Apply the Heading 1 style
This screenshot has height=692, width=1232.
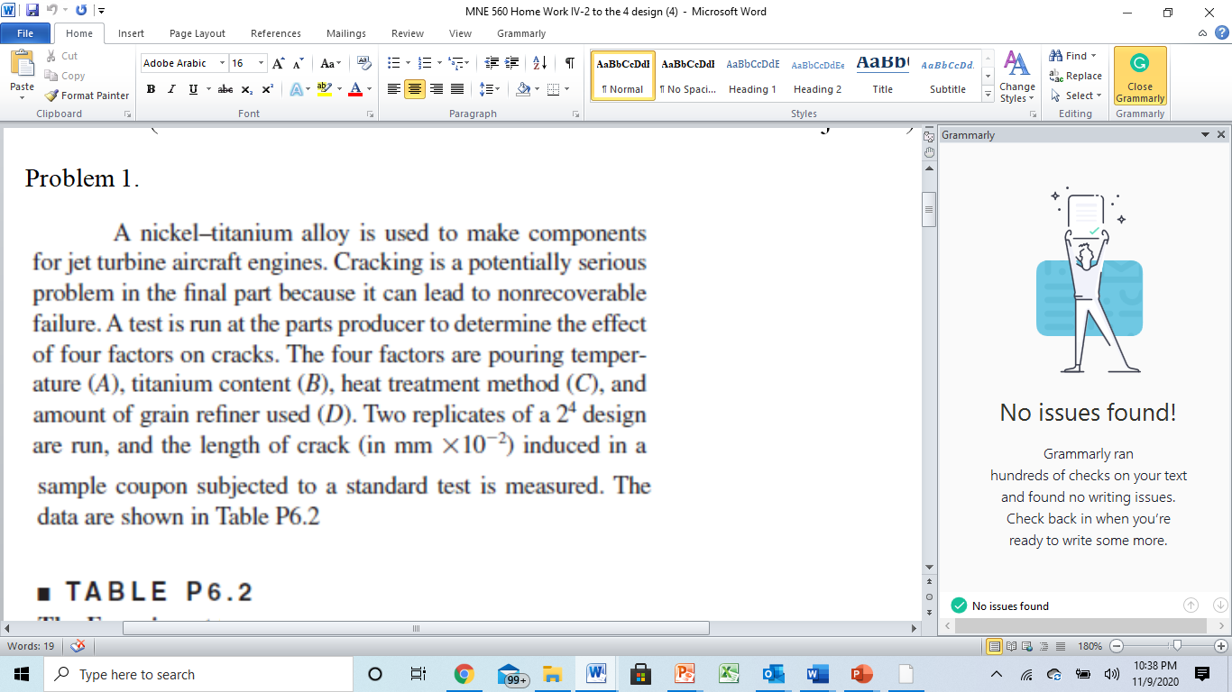(x=753, y=76)
